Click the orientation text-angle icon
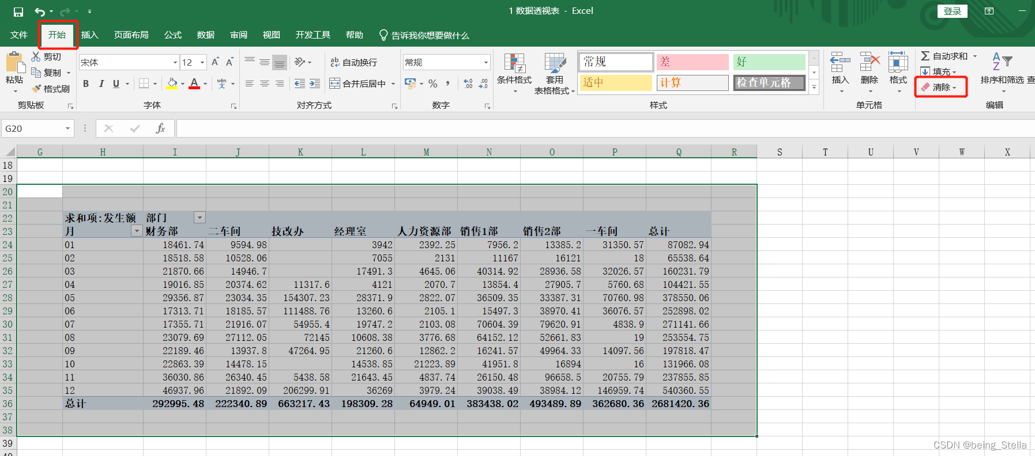This screenshot has width=1035, height=456. [300, 62]
